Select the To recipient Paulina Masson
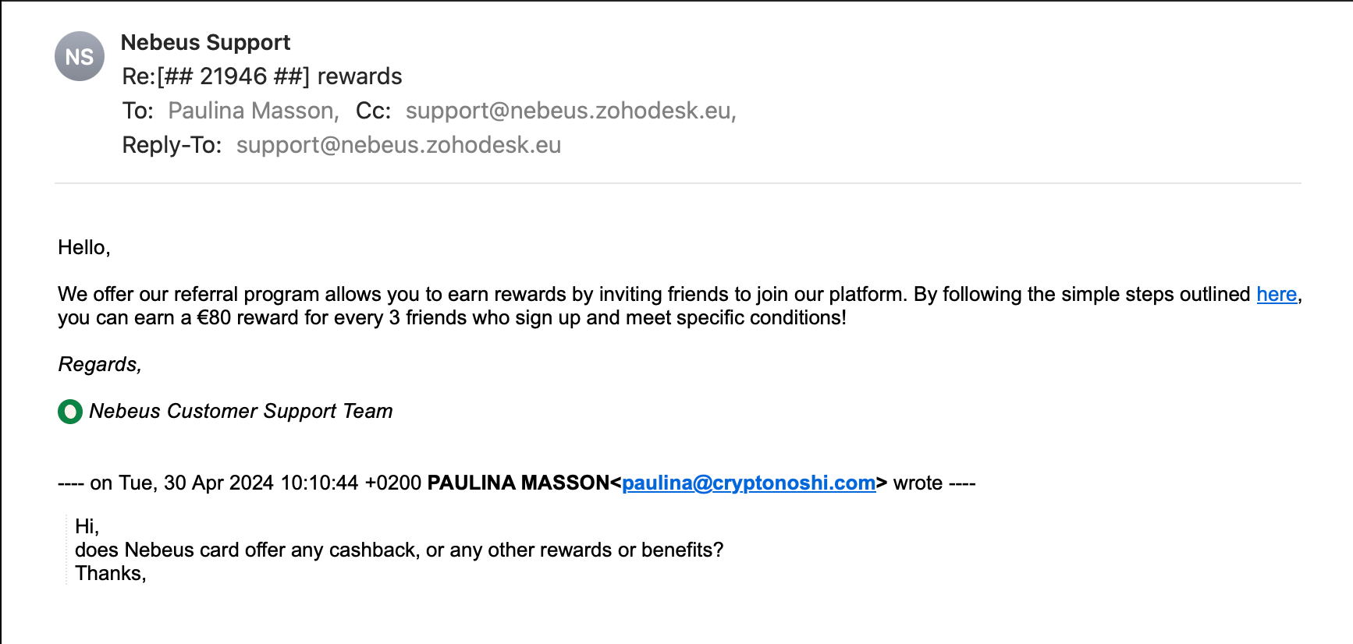The width and height of the screenshot is (1353, 644). click(x=253, y=111)
